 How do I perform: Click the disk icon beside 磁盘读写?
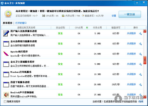(83, 16)
